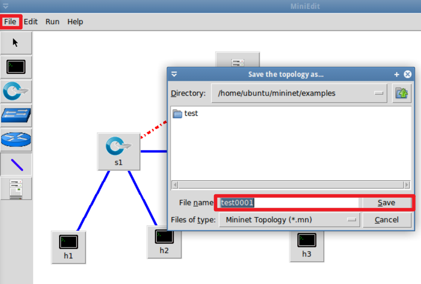Click the controller node on canvas
Screen dimensions: 421x284
pyautogui.click(x=238, y=60)
